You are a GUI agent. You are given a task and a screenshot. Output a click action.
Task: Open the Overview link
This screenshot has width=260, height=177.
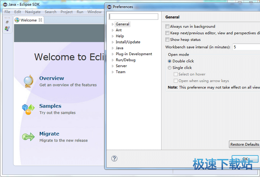point(52,78)
